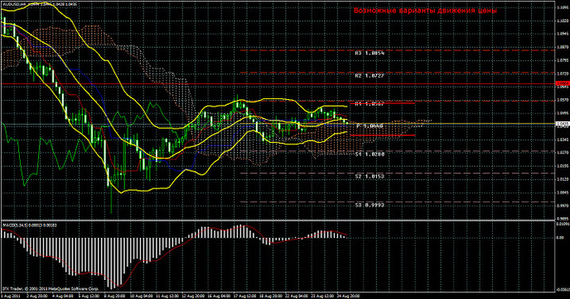Click the 0.00 level on MACD scale
Screen dimensions: 570x299
click(x=560, y=238)
